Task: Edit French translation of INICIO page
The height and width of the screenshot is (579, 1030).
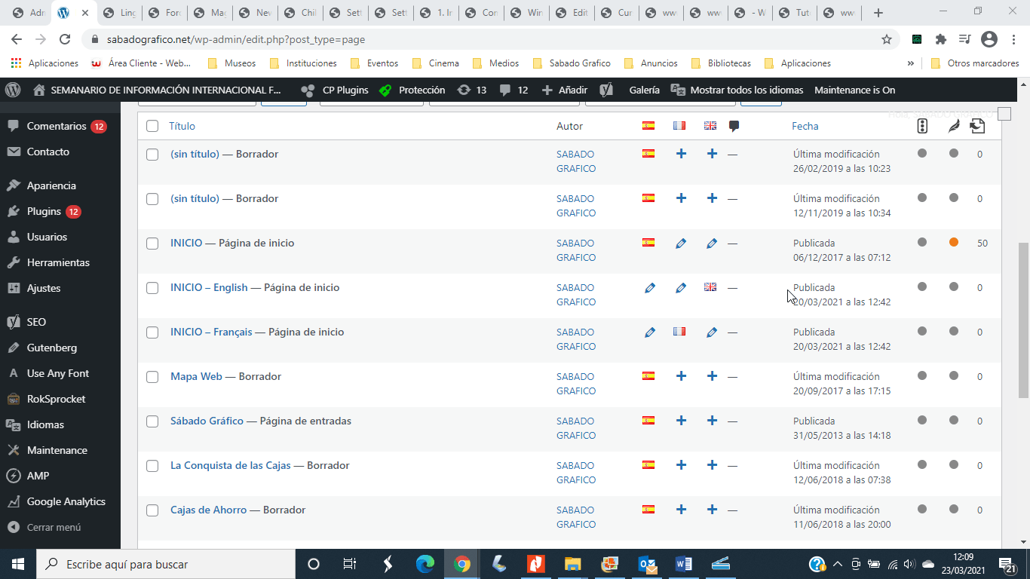Action: coord(681,243)
